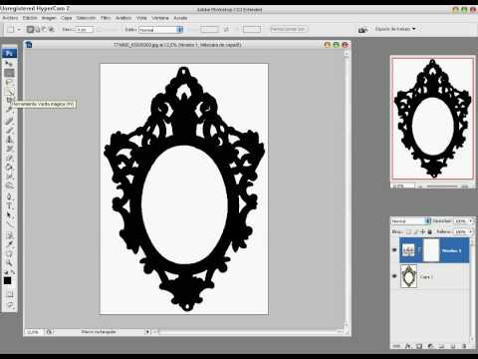Swap foreground and background colors
The height and width of the screenshot is (359, 478).
pos(12,272)
